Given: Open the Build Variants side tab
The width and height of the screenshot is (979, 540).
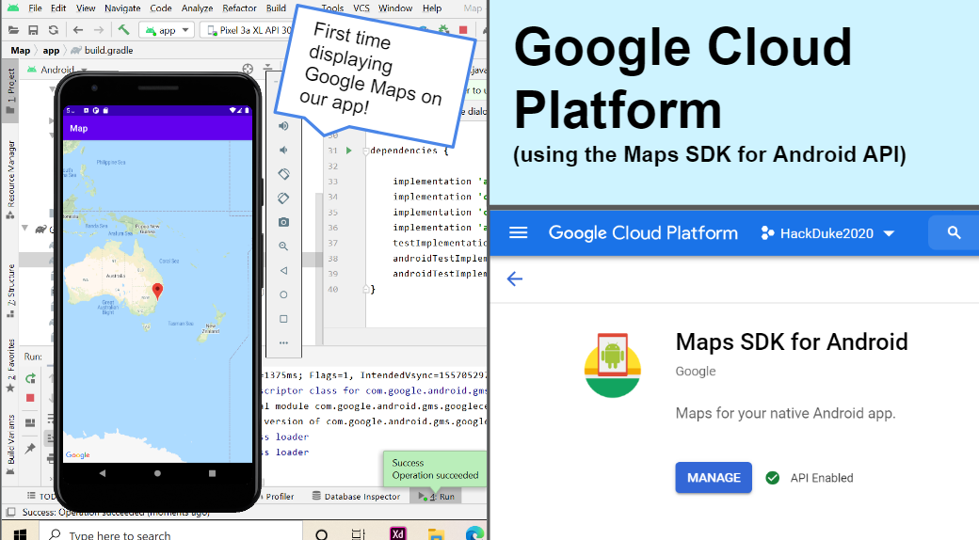Looking at the screenshot, I should [10, 444].
